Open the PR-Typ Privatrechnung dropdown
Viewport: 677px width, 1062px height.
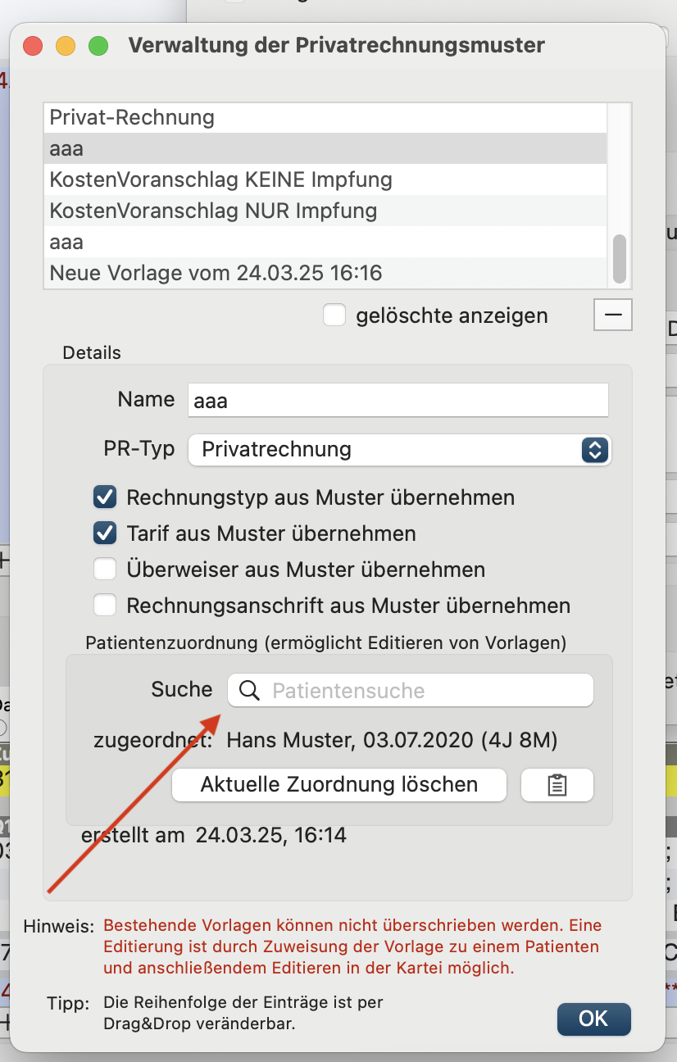(x=400, y=449)
